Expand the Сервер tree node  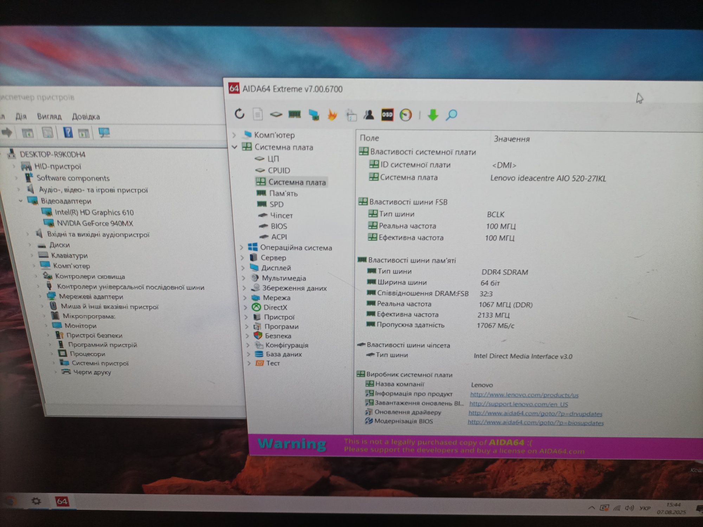tap(243, 258)
